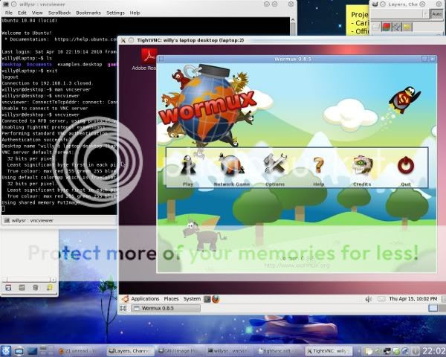Launch Firefox from remote GNOME panel

tap(216, 299)
